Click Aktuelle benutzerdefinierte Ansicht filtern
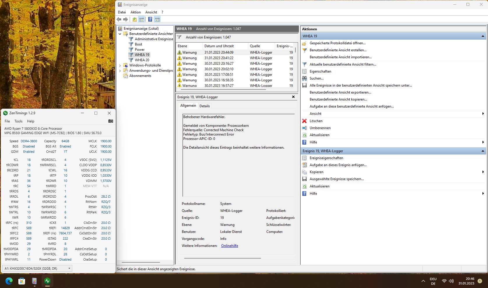Image resolution: width=488 pixels, height=288 pixels. click(343, 64)
